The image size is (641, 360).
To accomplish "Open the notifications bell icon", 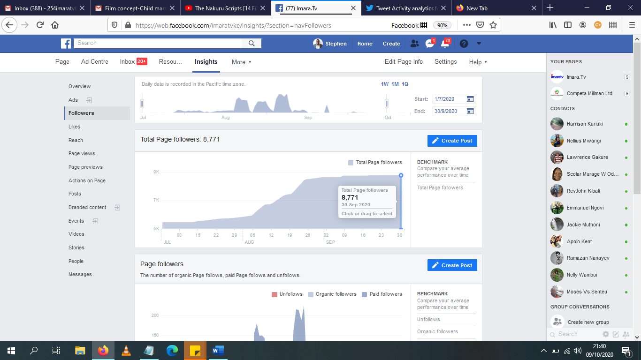I will (445, 44).
